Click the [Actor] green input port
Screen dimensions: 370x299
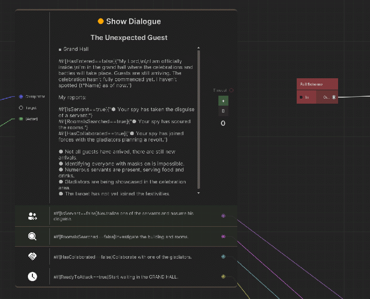click(x=21, y=119)
